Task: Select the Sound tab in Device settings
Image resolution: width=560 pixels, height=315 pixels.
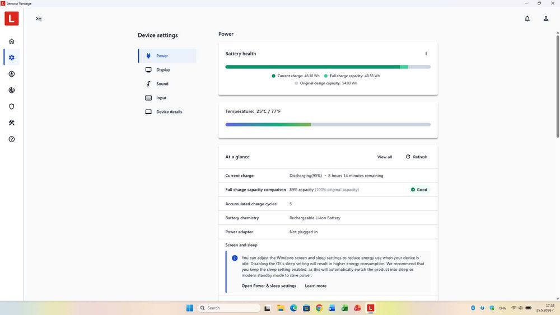Action: [x=167, y=84]
